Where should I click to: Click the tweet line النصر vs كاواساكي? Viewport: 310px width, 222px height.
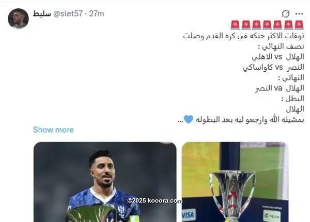tap(273, 67)
